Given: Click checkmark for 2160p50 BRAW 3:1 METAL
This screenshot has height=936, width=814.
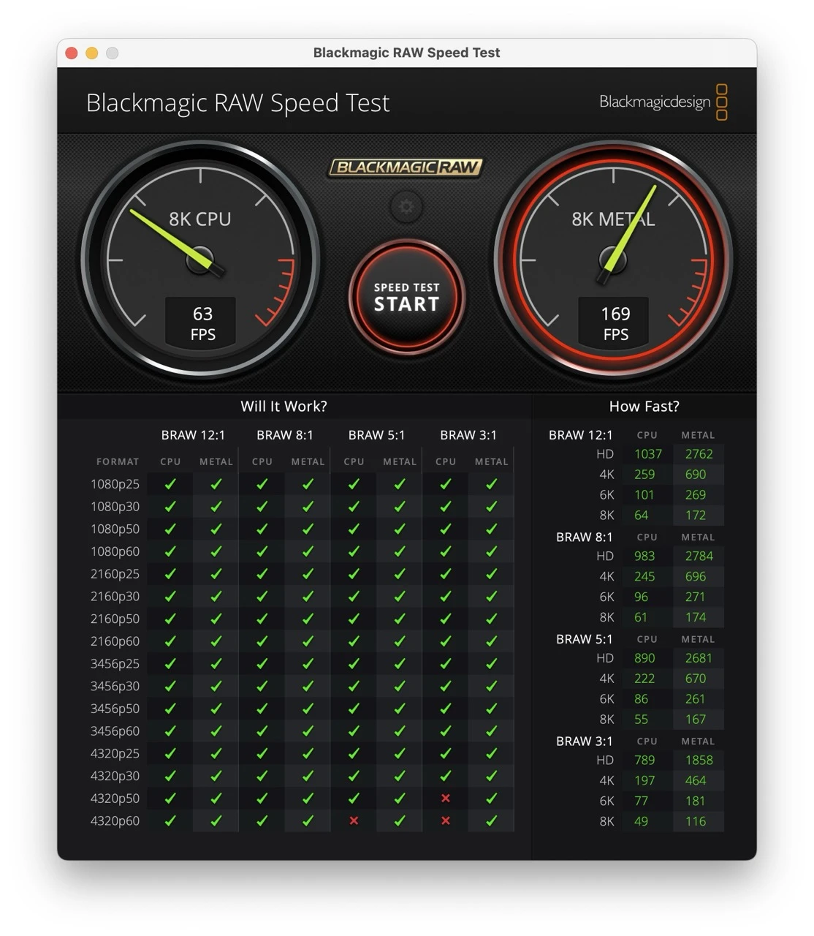Looking at the screenshot, I should click(x=492, y=619).
